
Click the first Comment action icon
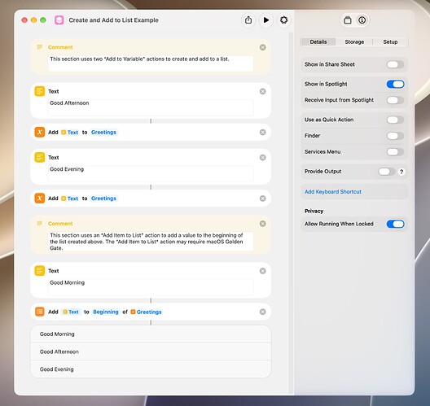tap(39, 47)
